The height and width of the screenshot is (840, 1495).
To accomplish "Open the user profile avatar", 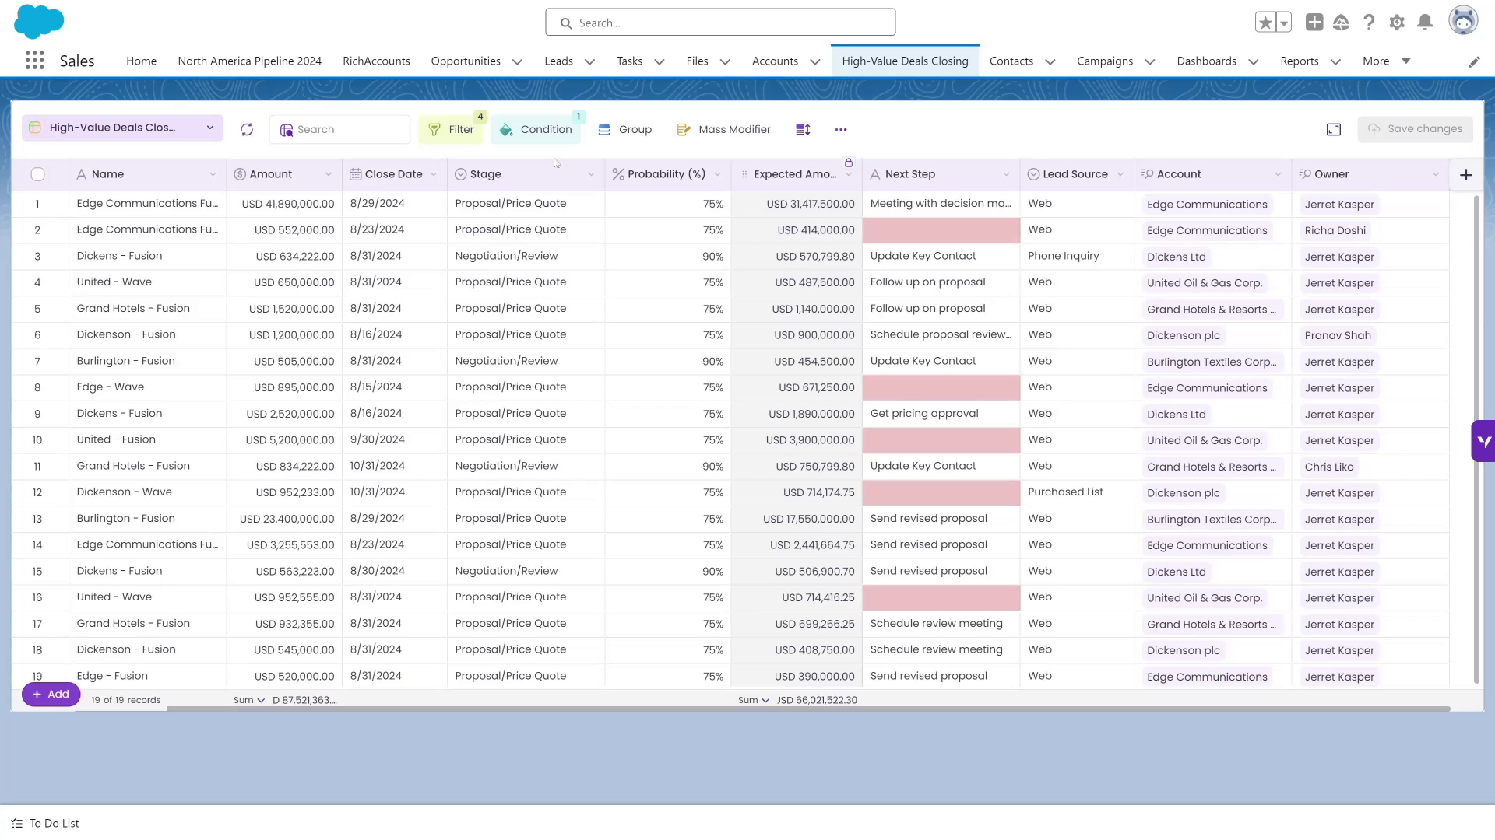I will coord(1463,21).
